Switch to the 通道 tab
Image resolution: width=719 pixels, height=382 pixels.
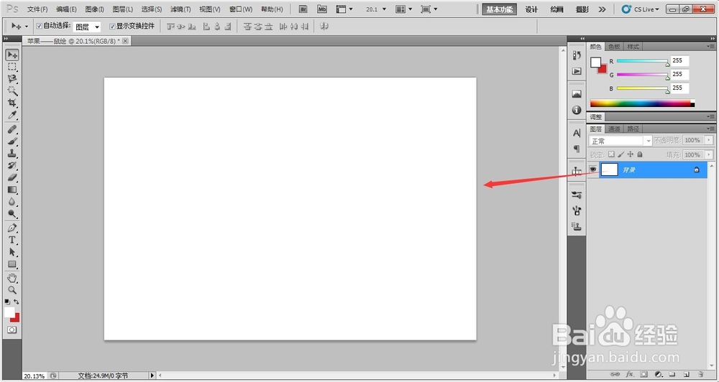[614, 129]
